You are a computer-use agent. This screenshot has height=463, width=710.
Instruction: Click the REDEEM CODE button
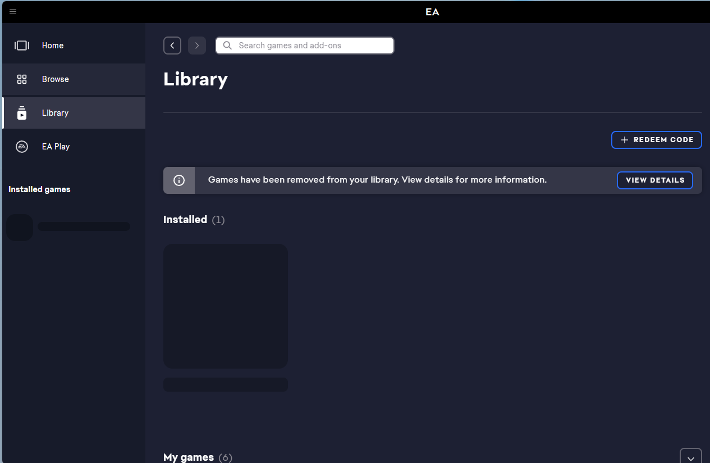pos(657,140)
